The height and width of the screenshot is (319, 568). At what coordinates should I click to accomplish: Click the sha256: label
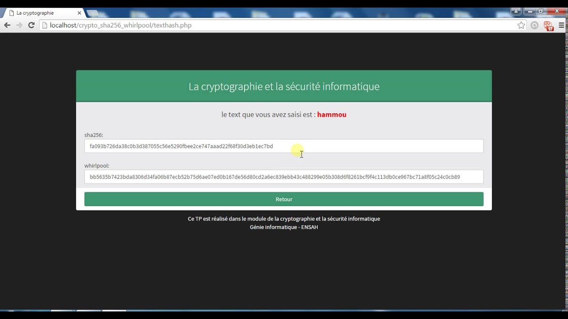pyautogui.click(x=94, y=135)
